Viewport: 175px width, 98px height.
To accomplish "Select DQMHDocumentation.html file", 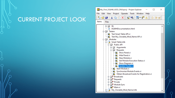I will (x=123, y=29).
